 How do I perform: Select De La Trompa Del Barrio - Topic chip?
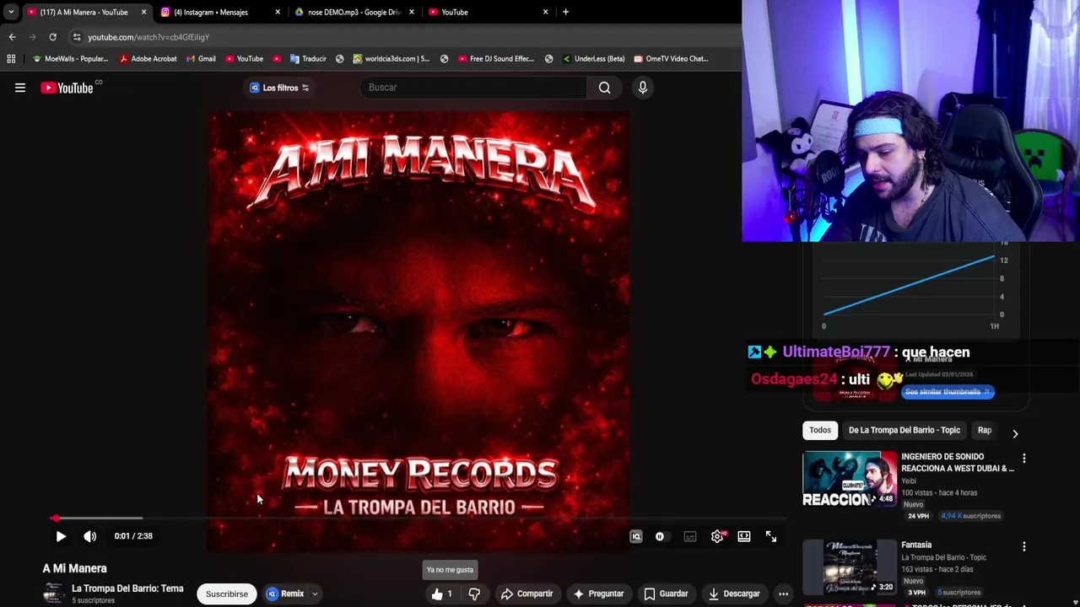(x=904, y=430)
